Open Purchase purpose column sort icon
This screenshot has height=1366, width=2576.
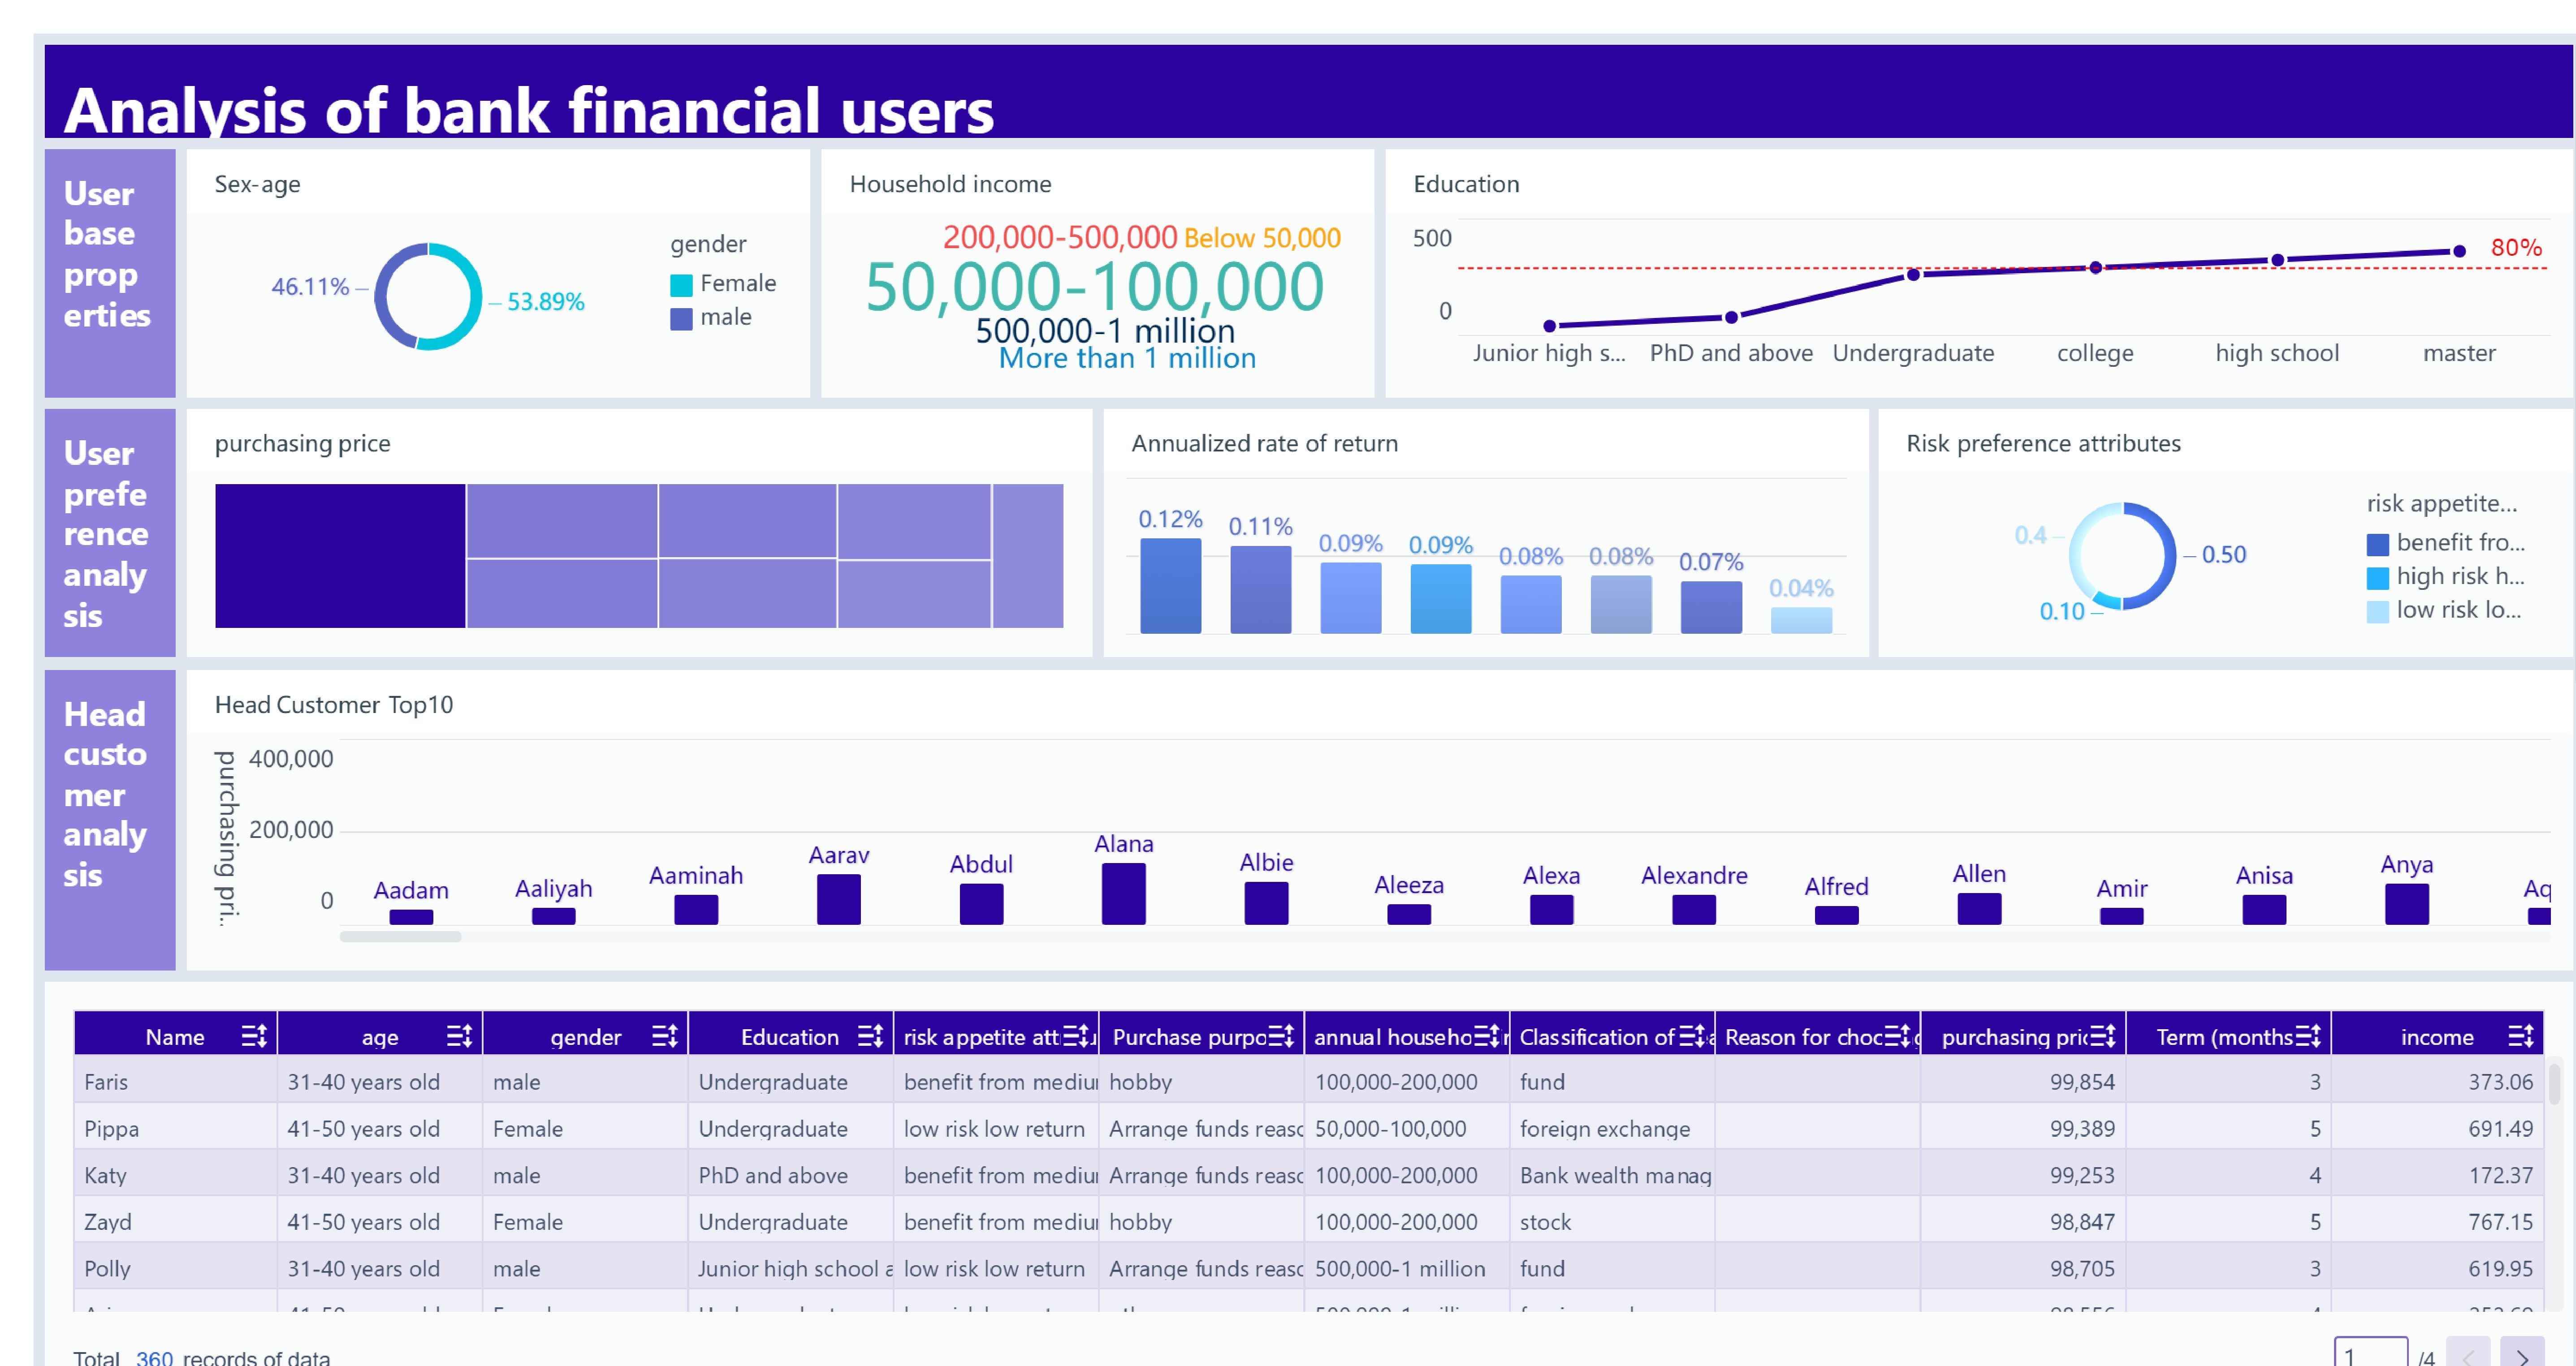tap(1281, 1036)
